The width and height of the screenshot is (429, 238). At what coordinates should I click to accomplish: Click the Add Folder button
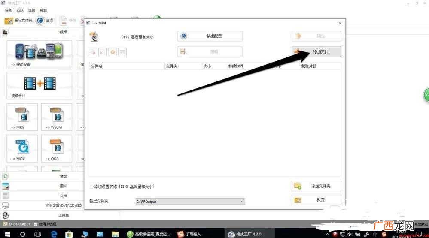tap(316, 186)
